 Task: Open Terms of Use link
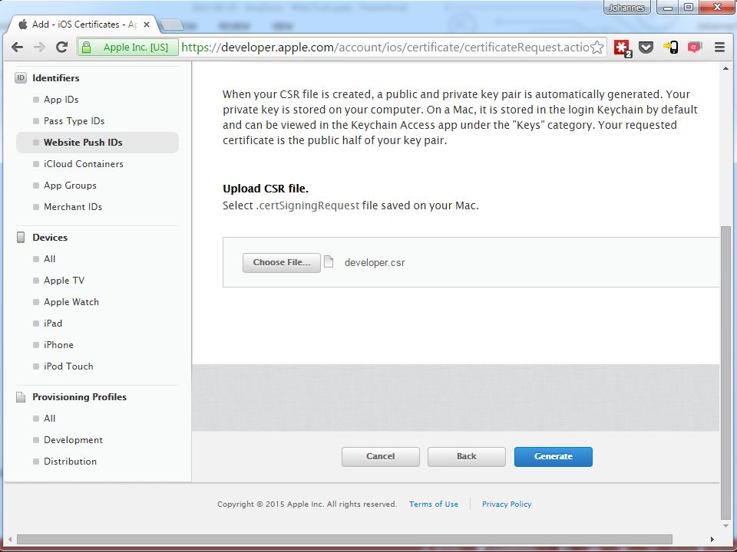coord(433,504)
